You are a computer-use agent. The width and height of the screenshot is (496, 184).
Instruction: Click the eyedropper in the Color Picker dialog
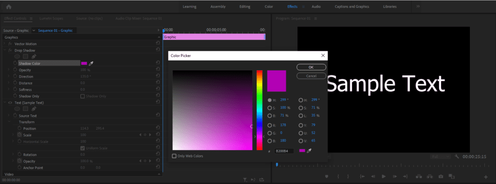(x=309, y=151)
